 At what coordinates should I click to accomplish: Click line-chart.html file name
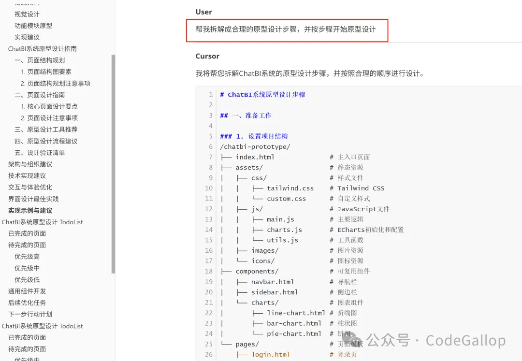[296, 313]
